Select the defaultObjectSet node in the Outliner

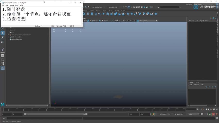(17, 39)
